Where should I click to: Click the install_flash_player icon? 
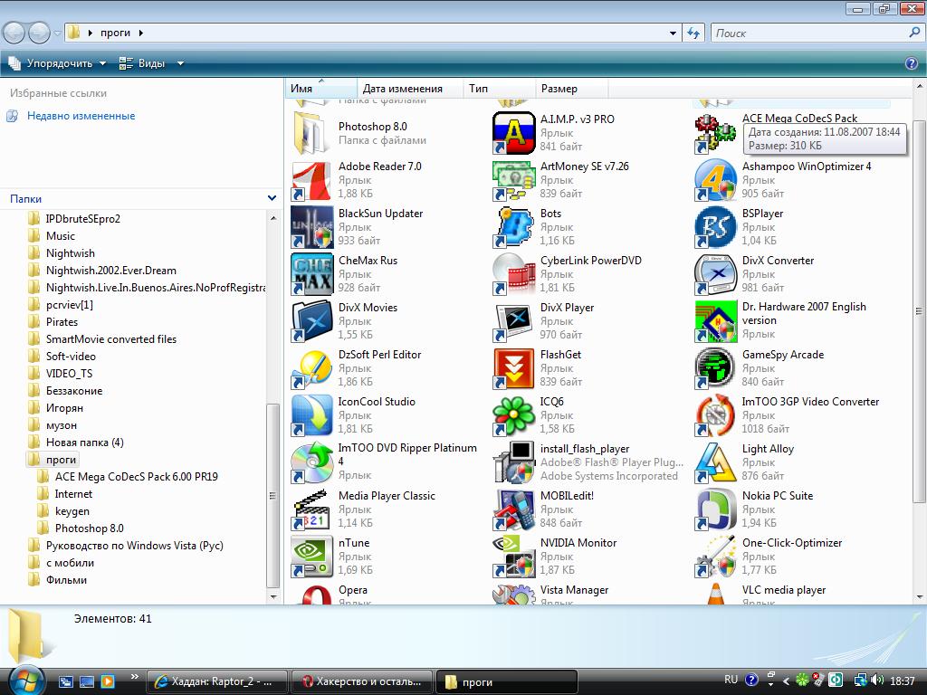pyautogui.click(x=514, y=462)
